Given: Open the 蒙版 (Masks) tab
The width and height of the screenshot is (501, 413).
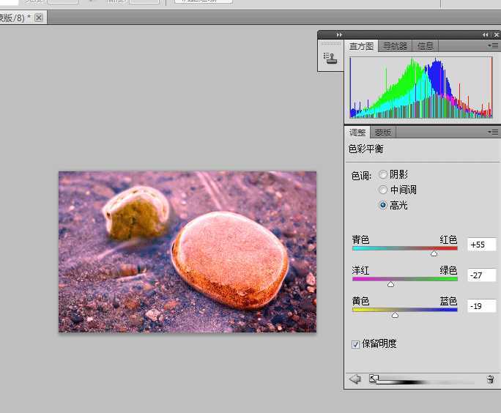Looking at the screenshot, I should [x=382, y=133].
